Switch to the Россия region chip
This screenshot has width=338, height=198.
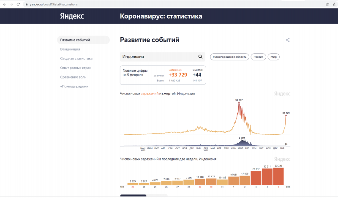pos(258,57)
